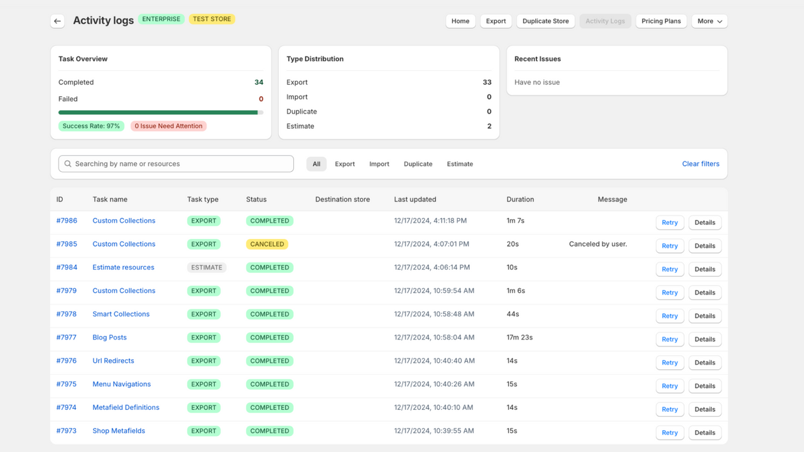Open the Shop Metafields task name
This screenshot has width=804, height=452.
point(119,431)
